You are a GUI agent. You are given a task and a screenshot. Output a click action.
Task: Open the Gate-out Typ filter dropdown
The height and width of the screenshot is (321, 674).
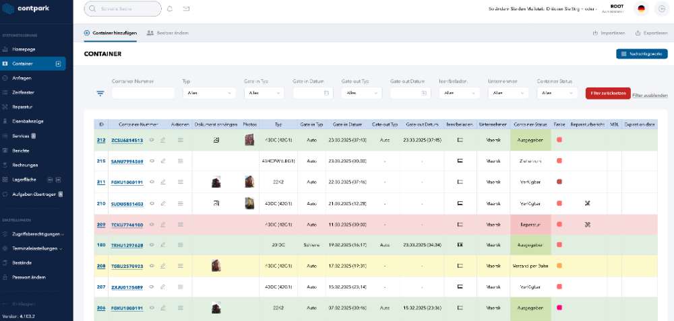tap(361, 93)
